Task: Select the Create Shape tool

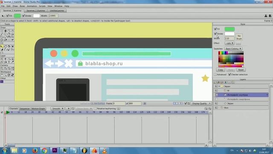Action: (x=6, y=47)
